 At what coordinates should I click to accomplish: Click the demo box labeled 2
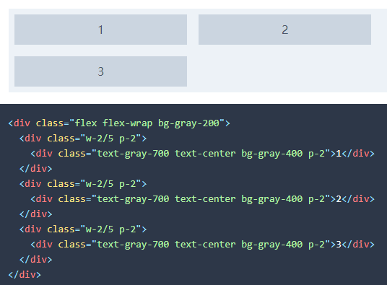284,30
